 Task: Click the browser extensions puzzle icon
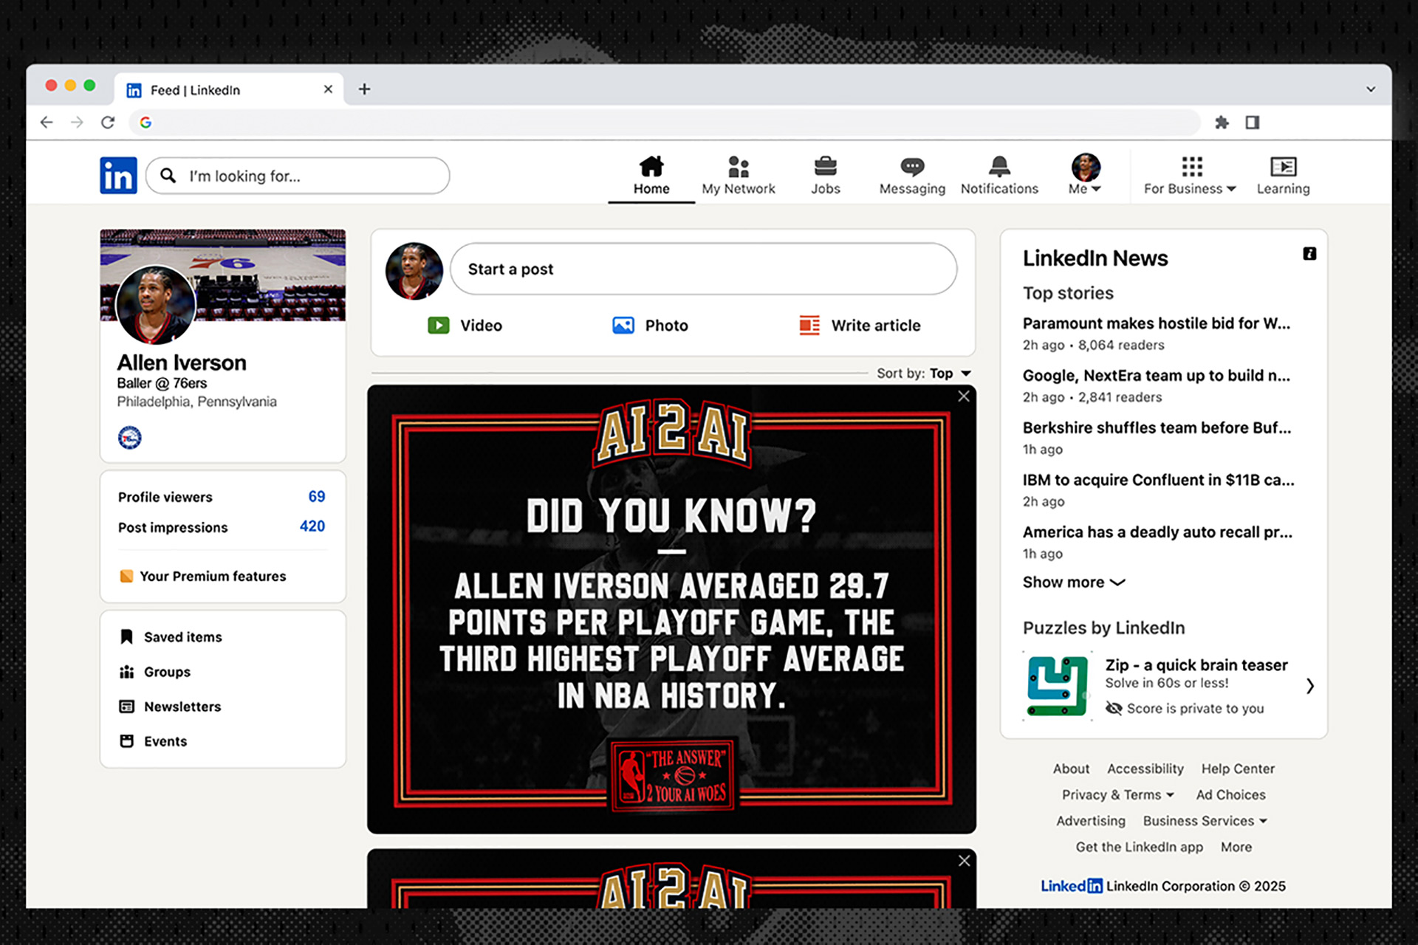1222,123
